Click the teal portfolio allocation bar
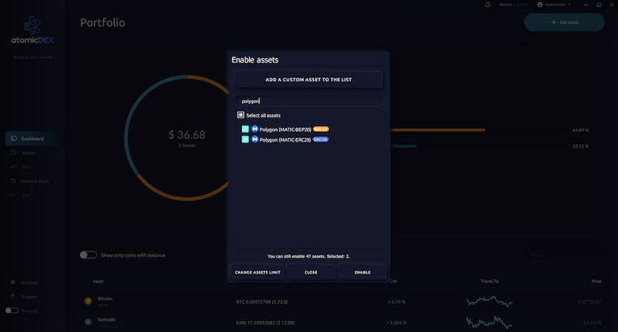This screenshot has height=332, width=618. point(403,146)
